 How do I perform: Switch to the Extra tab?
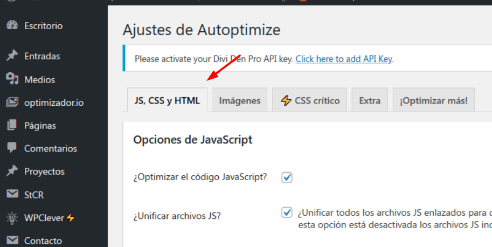click(370, 100)
